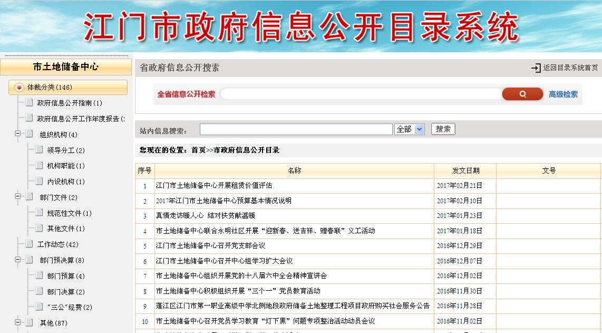Image resolution: width=602 pixels, height=333 pixels.
Task: Click the 首页 breadcrumb link
Action: coord(198,150)
